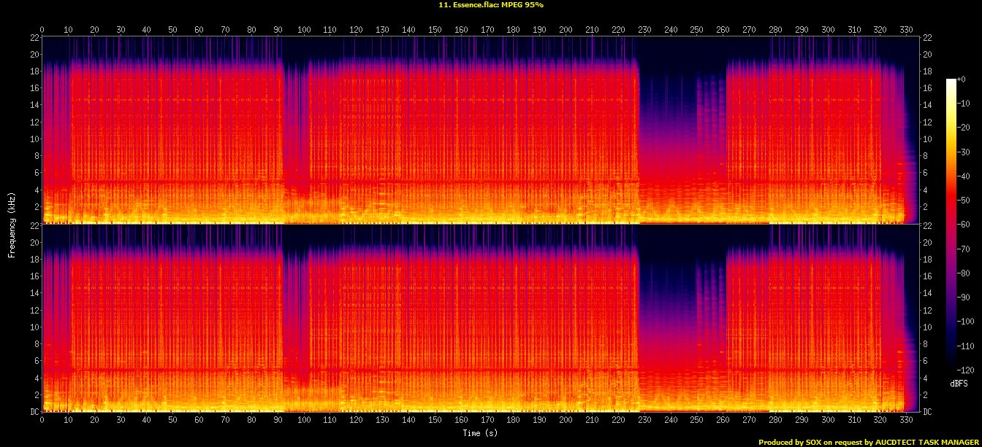Click the '22' frequency label at the top-left corner
The width and height of the screenshot is (982, 447).
pos(34,38)
